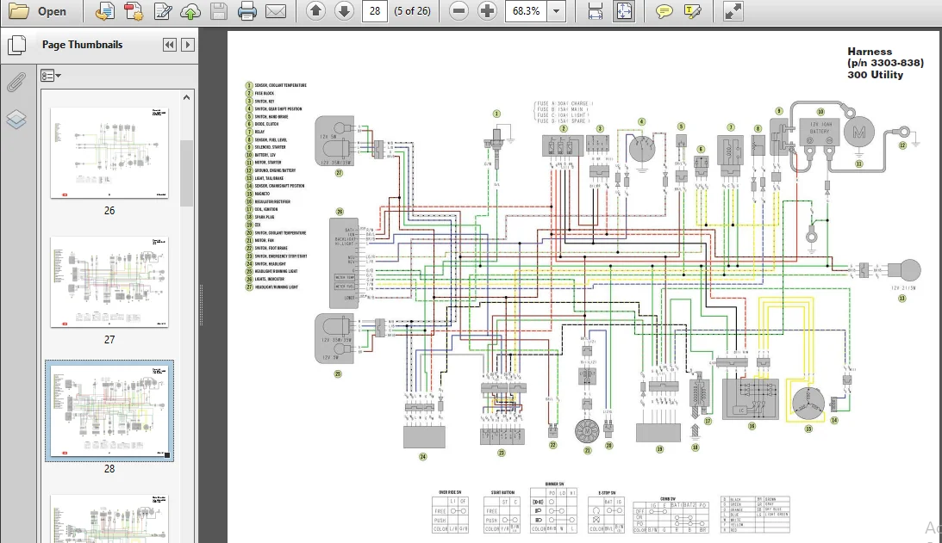This screenshot has height=543, width=942.
Task: Select the highlight text tool
Action: point(692,11)
